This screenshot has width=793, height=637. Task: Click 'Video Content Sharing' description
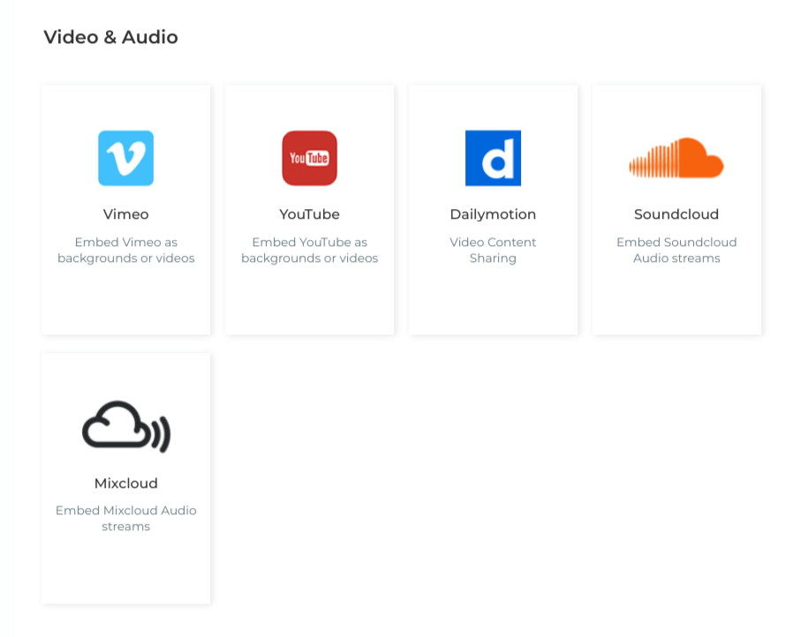pos(493,250)
